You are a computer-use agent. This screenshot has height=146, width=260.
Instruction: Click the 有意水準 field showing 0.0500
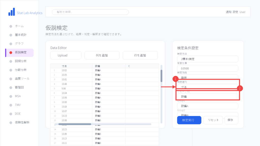[208, 68]
